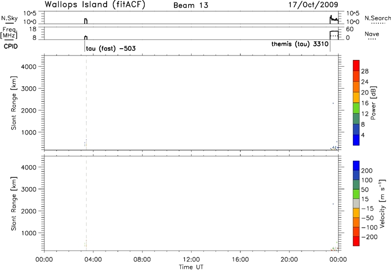Screen dimensions: 391x270
Task: Click the 'Power [dB]' colorbar title
Action: pyautogui.click(x=373, y=103)
